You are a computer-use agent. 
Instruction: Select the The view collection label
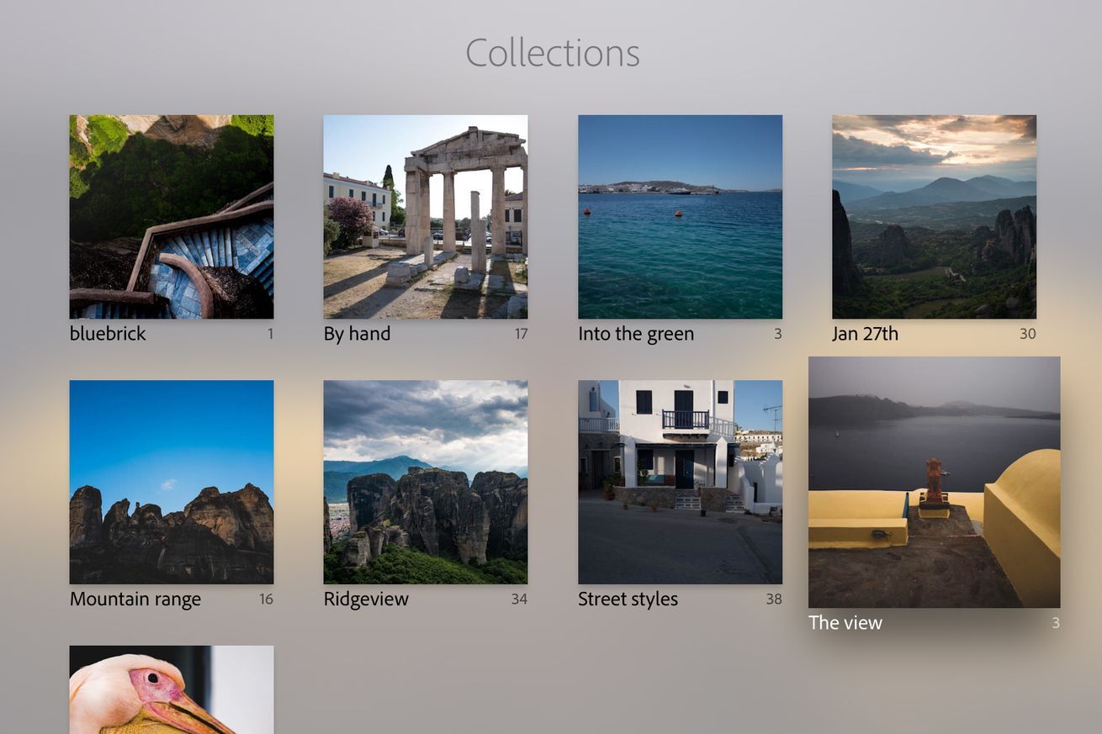845,623
